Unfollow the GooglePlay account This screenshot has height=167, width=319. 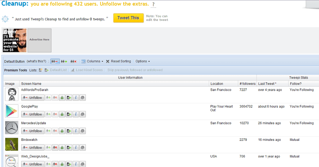(x=33, y=114)
